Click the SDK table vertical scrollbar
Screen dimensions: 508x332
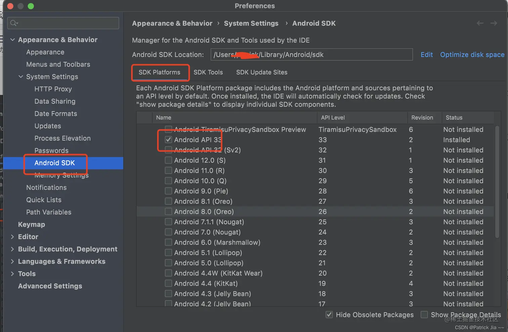pyautogui.click(x=497, y=182)
